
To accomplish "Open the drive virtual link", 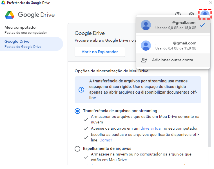I will pyautogui.click(x=151, y=129).
